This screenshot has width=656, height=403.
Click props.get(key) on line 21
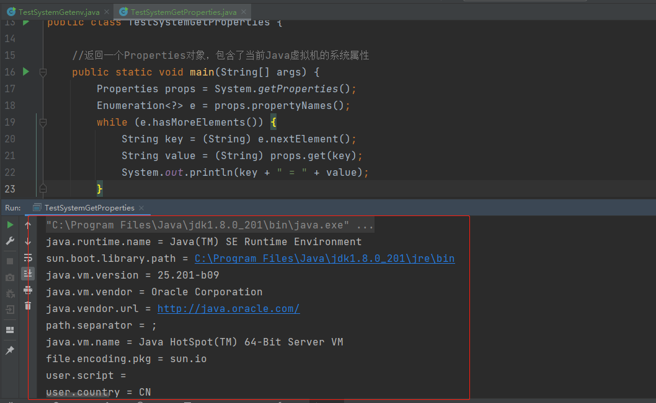pos(313,155)
